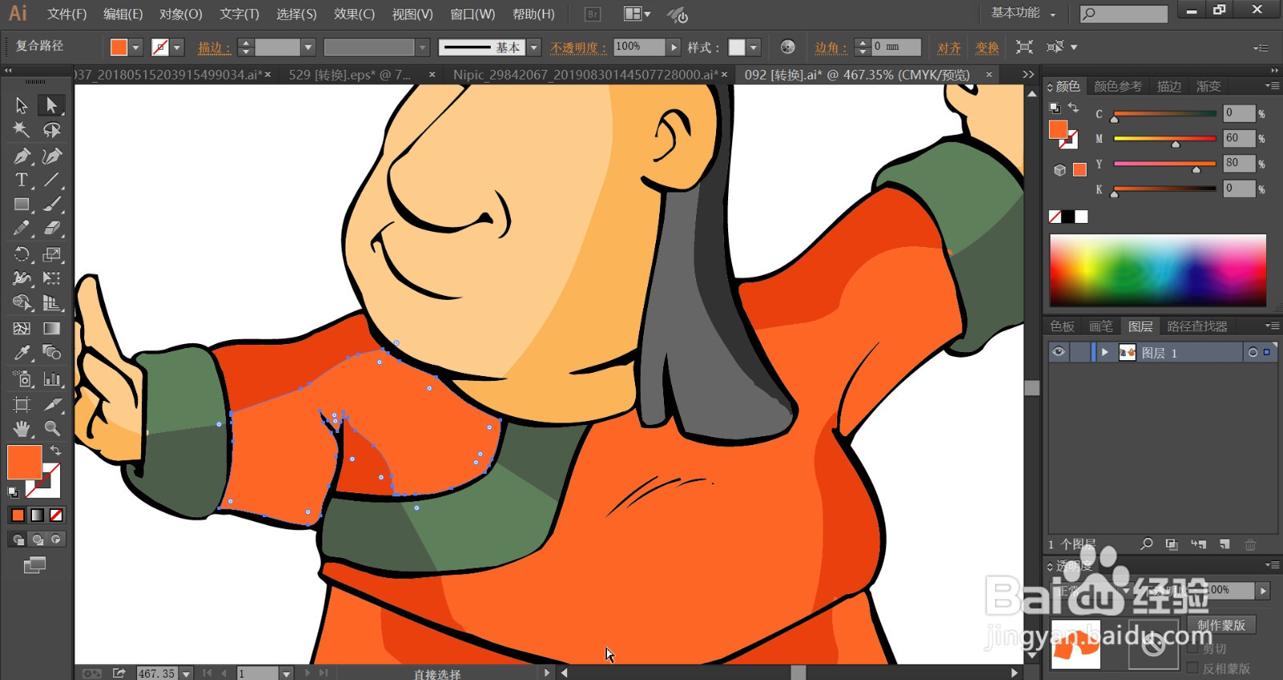This screenshot has width=1283, height=680.
Task: Select the Pencil tool
Action: 22,229
